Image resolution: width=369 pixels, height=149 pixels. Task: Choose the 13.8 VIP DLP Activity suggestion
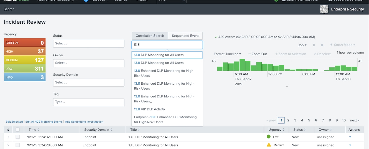pyautogui.click(x=167, y=109)
